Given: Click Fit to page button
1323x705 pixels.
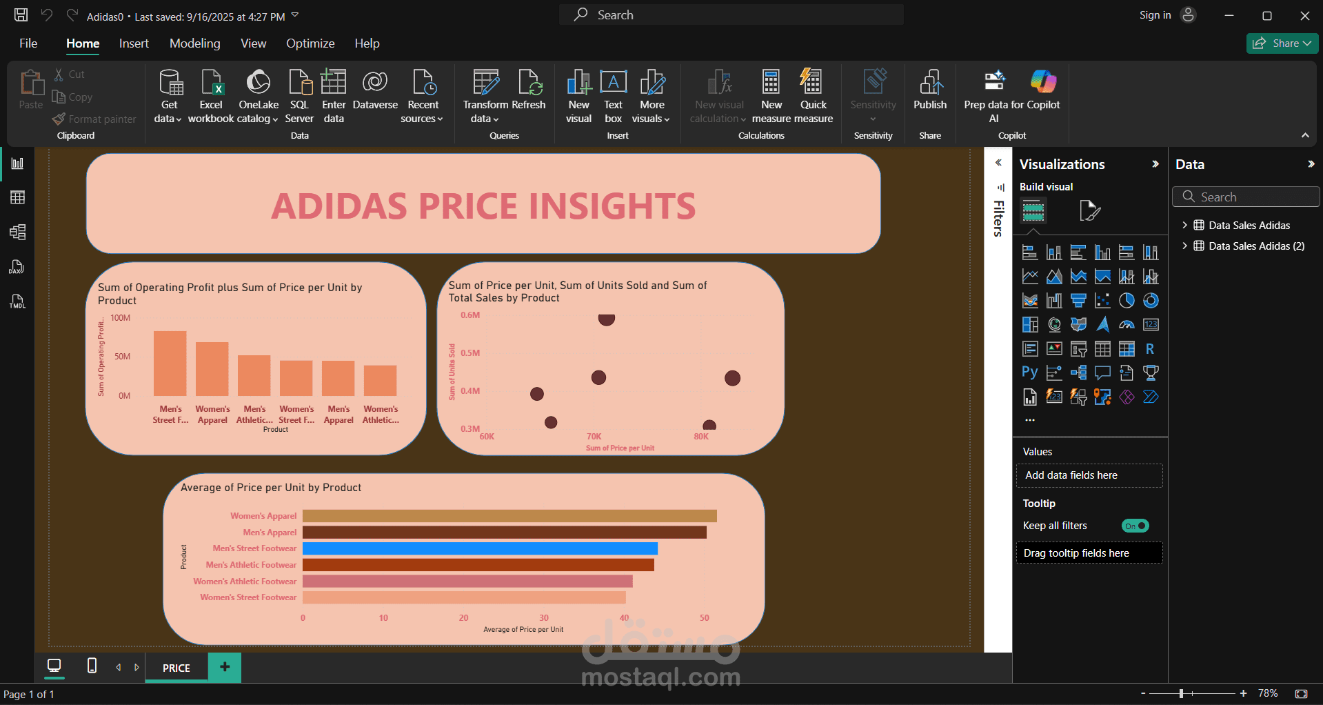Looking at the screenshot, I should click(x=1301, y=693).
